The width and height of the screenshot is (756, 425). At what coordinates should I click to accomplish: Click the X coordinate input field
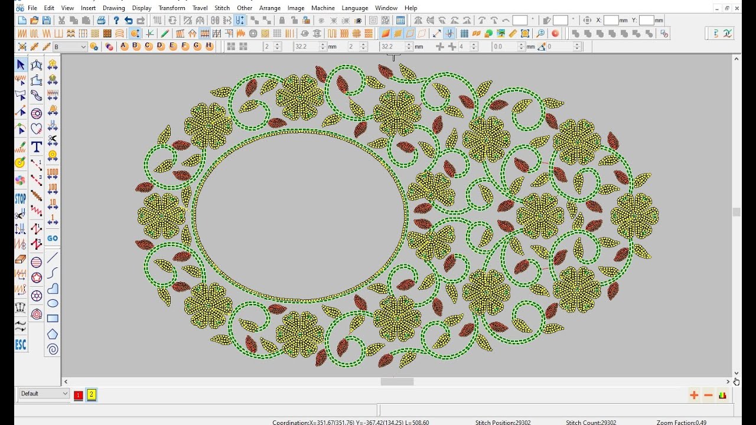[x=611, y=20]
